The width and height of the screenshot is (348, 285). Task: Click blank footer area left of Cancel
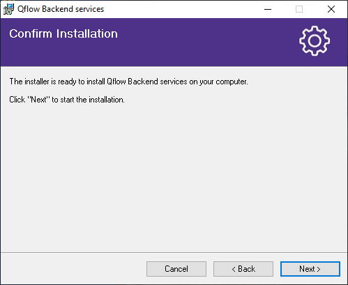pyautogui.click(x=73, y=269)
